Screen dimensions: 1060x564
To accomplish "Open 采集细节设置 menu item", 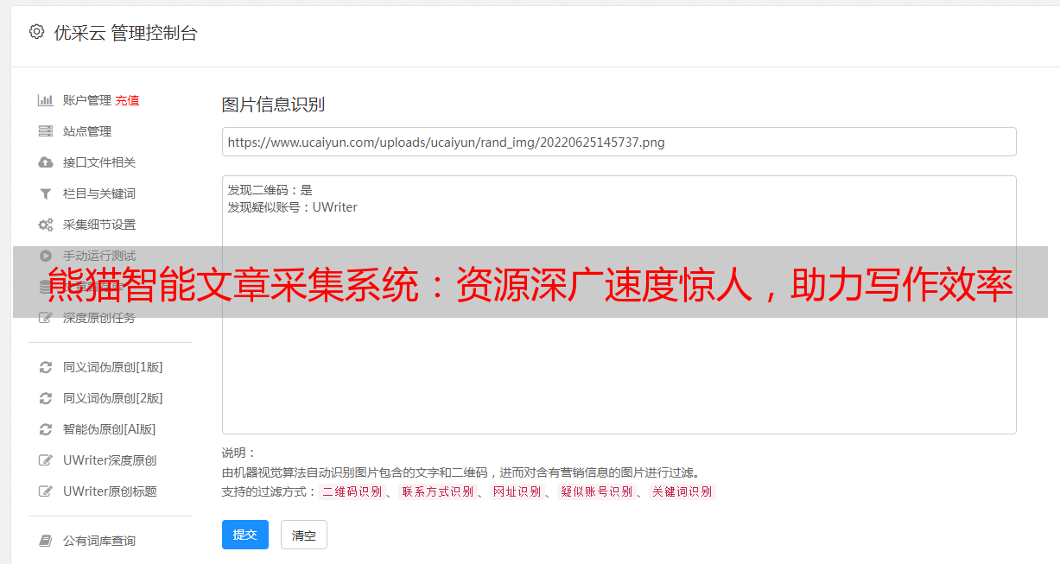I will (x=99, y=225).
